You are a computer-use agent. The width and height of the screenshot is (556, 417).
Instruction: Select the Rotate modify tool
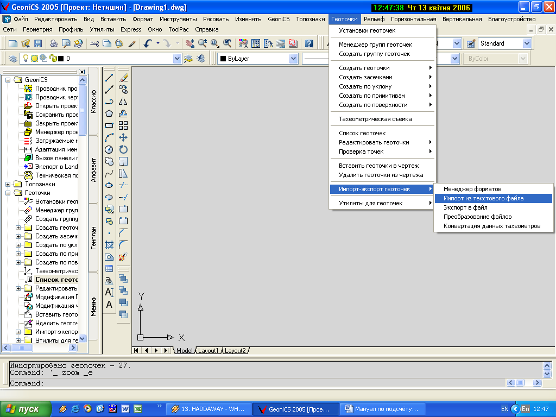click(x=123, y=149)
